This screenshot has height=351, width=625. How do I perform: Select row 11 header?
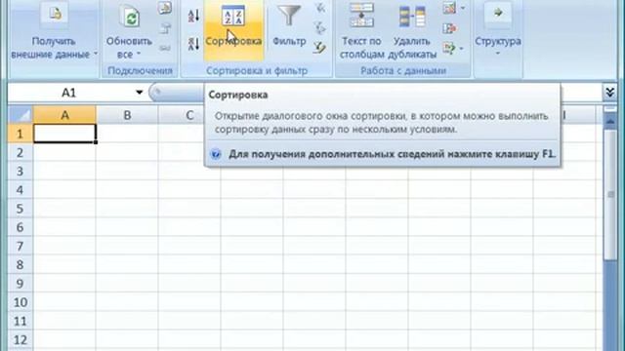coord(20,321)
